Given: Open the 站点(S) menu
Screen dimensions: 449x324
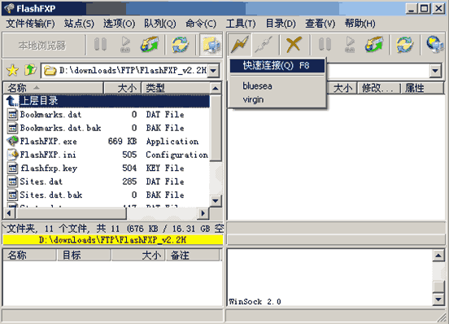Looking at the screenshot, I should [79, 24].
